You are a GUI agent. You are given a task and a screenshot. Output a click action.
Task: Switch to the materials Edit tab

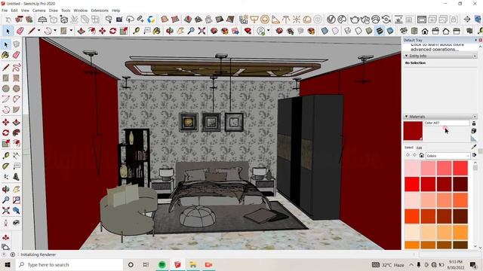[x=420, y=148]
